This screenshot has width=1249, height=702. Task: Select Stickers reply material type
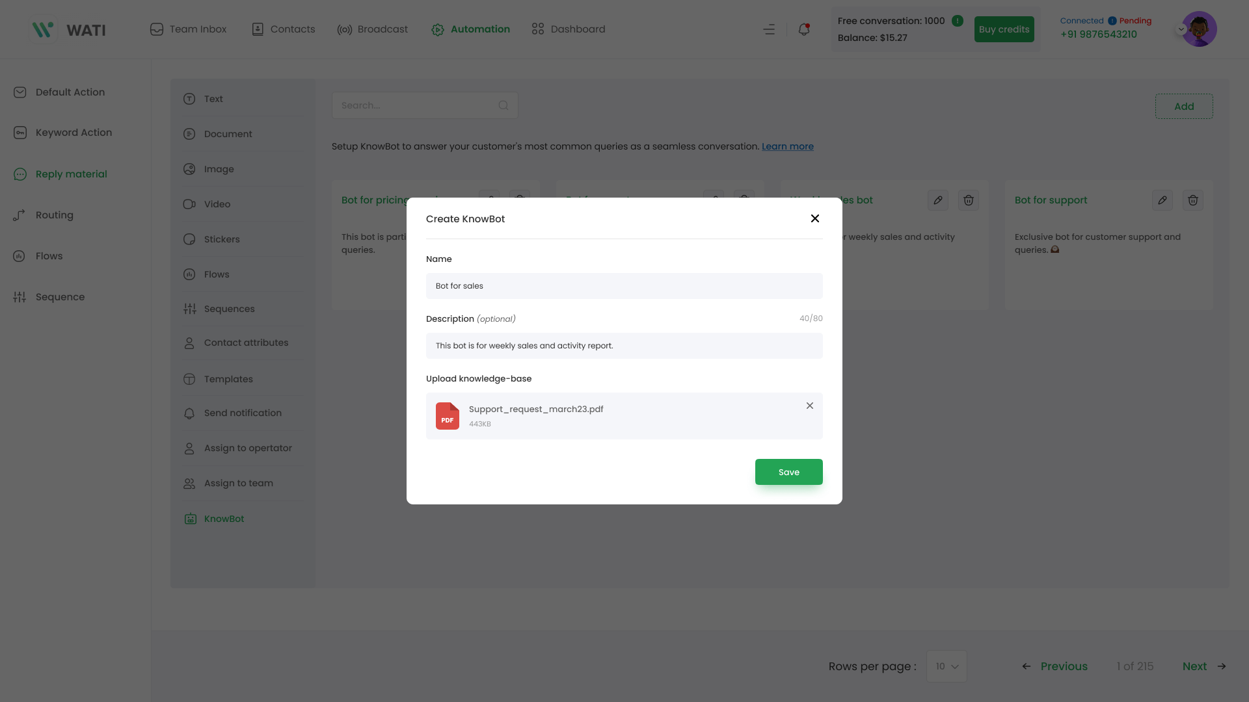[242, 239]
